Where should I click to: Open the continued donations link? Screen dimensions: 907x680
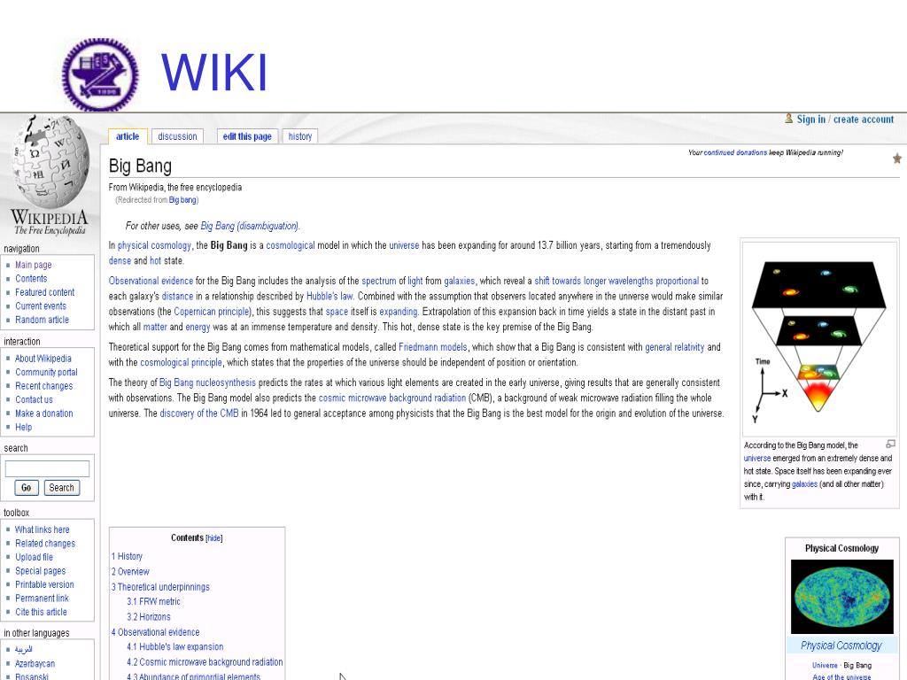pos(735,152)
